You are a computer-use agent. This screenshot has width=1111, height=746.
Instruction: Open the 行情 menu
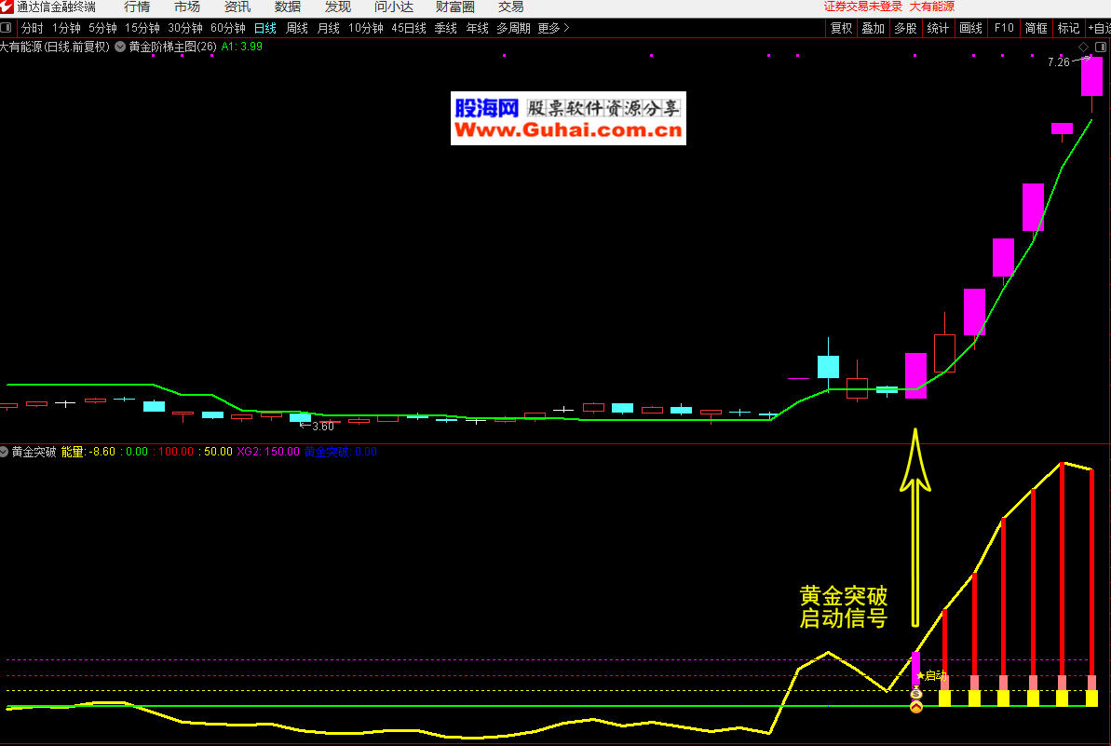tap(137, 7)
